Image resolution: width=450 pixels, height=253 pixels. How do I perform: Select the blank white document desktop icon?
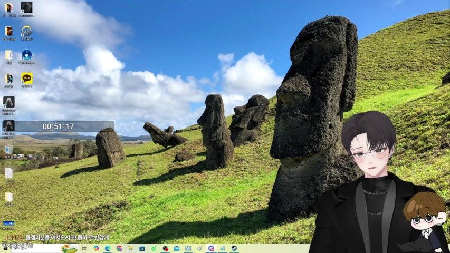[9, 173]
